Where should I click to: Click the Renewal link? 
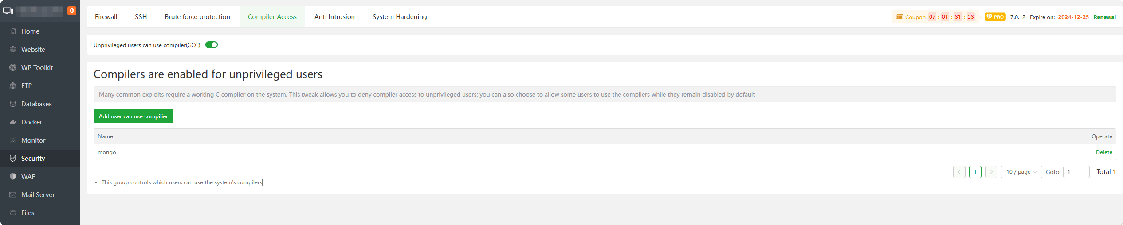1104,17
